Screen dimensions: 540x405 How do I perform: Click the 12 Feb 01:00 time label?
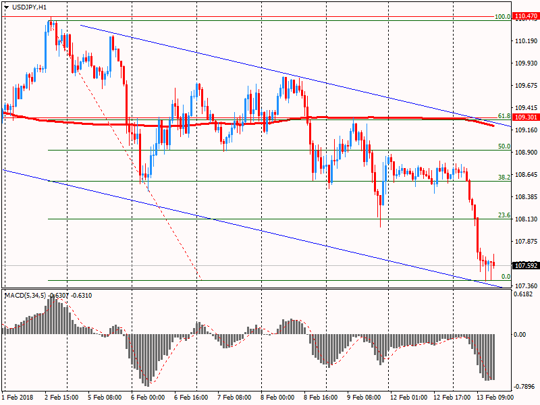click(408, 397)
